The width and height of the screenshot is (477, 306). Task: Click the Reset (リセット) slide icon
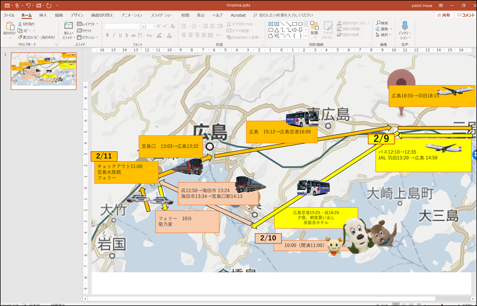click(79, 30)
